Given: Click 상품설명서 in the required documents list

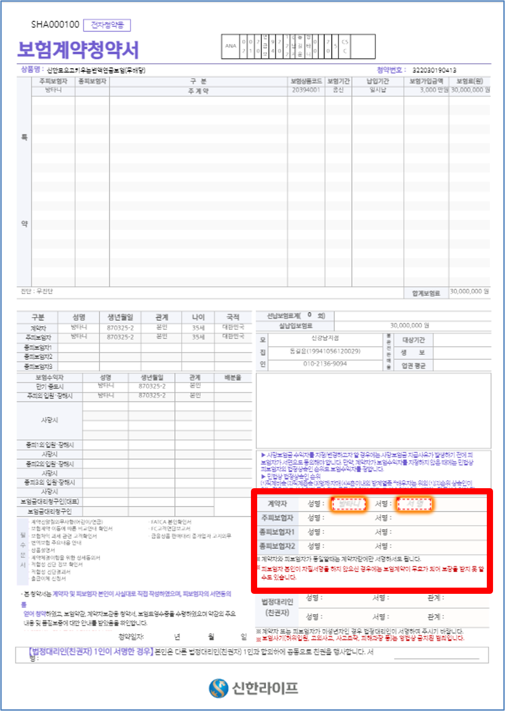Looking at the screenshot, I should [x=42, y=550].
